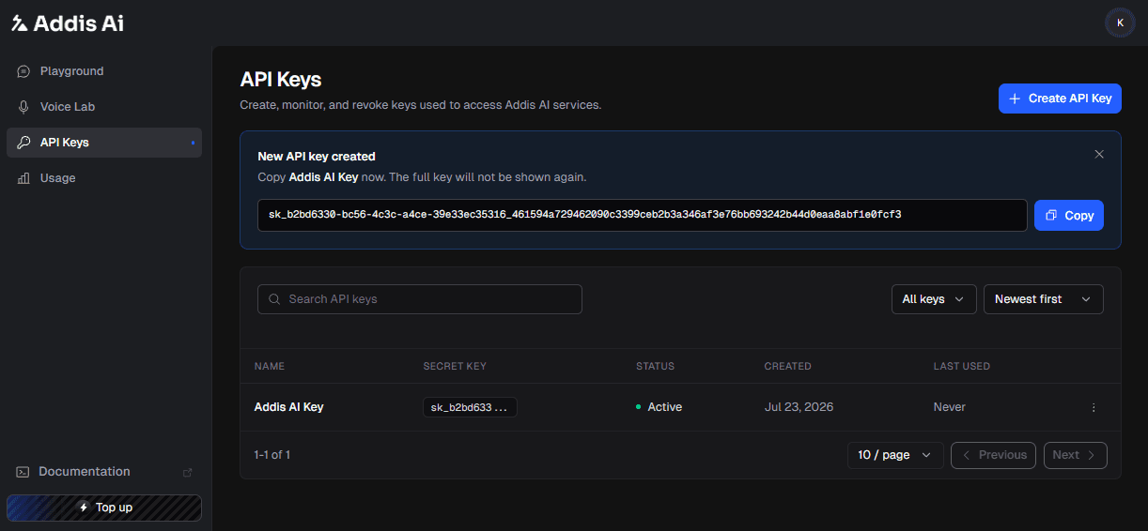Open the Newest first sort dropdown
Image resolution: width=1148 pixels, height=531 pixels.
coord(1044,299)
